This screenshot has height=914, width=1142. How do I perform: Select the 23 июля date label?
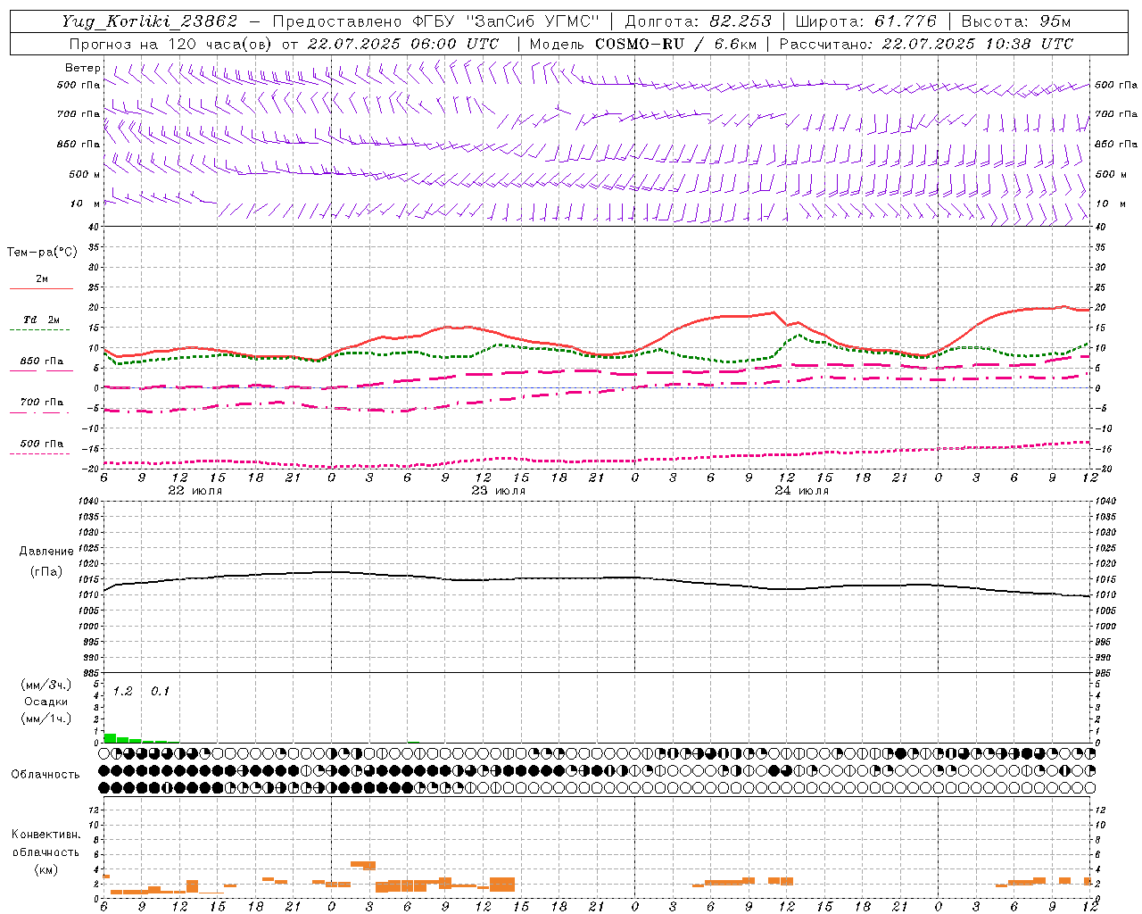[x=499, y=491]
